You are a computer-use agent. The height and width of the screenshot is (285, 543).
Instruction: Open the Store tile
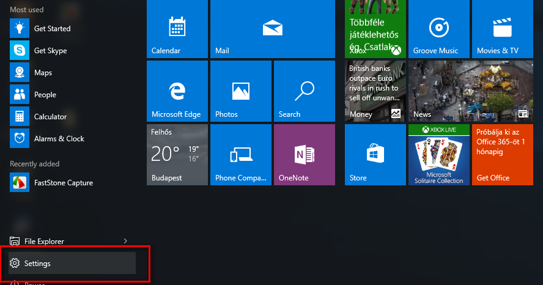pyautogui.click(x=375, y=155)
